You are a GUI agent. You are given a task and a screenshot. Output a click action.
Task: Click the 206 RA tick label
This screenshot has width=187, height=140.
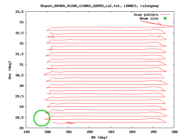(x=175, y=132)
